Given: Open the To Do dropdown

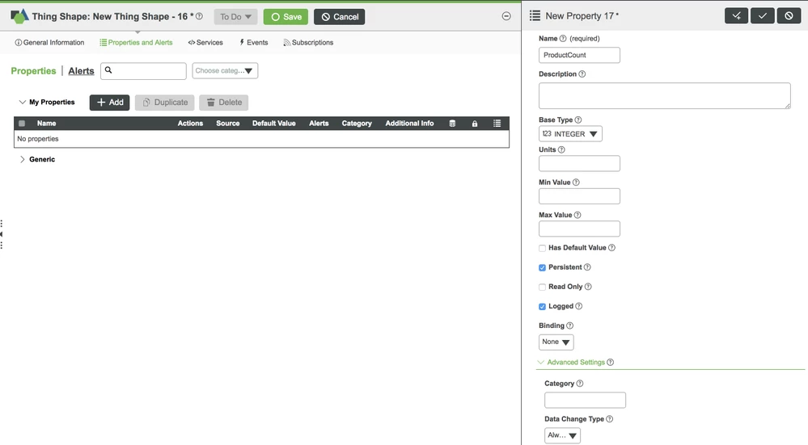Looking at the screenshot, I should click(x=235, y=16).
